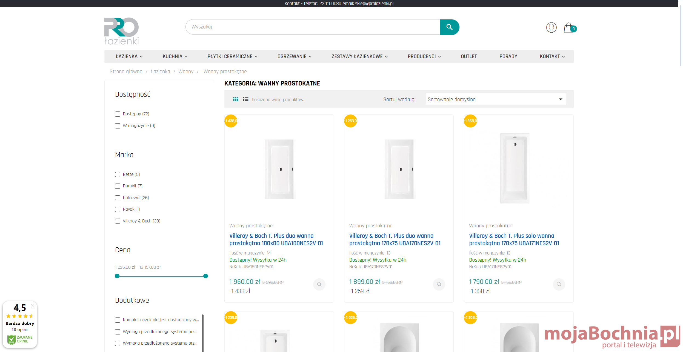
Task: Expand the ŁAZIENKA menu
Action: [x=129, y=56]
